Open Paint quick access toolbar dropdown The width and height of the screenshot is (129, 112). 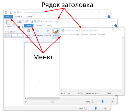click(x=41, y=22)
